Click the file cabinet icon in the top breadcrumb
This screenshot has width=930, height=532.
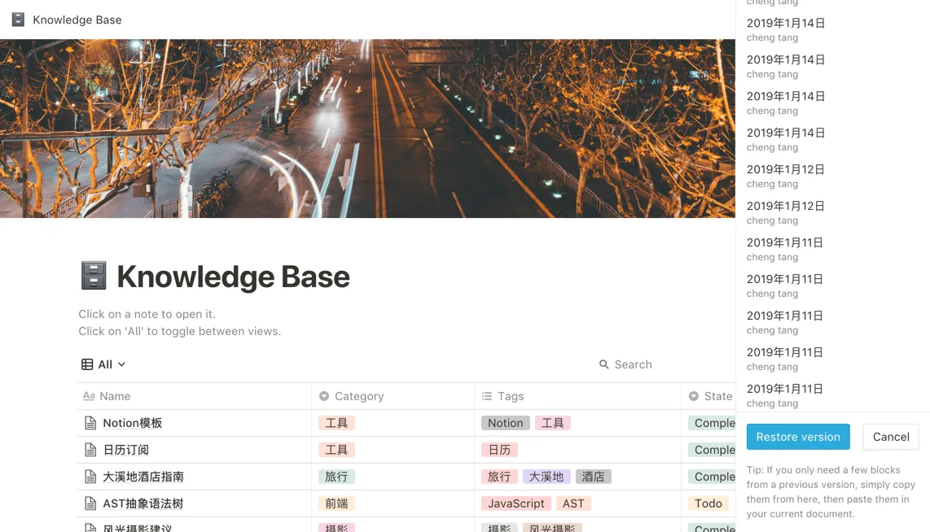[x=18, y=20]
